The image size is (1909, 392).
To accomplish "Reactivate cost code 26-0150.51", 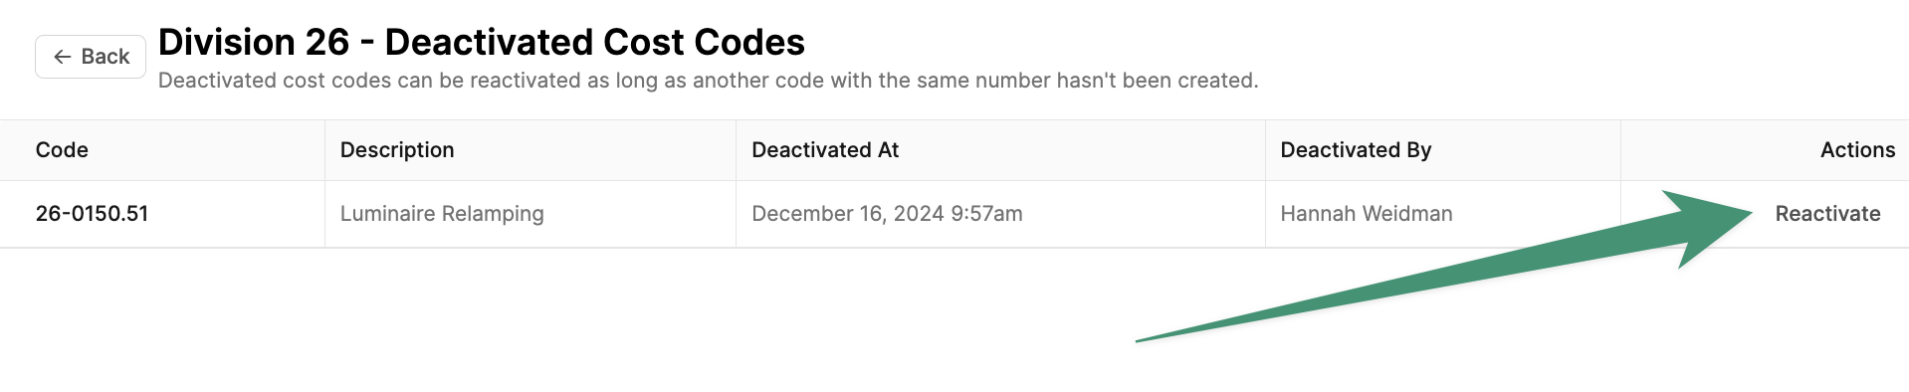I will pos(1827,214).
